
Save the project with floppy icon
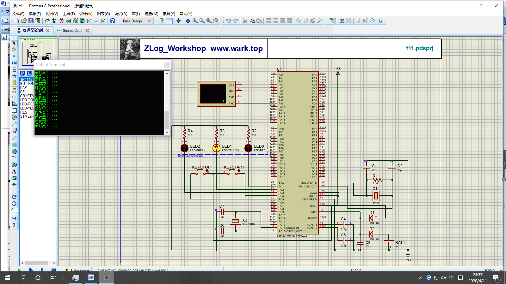pyautogui.click(x=31, y=21)
